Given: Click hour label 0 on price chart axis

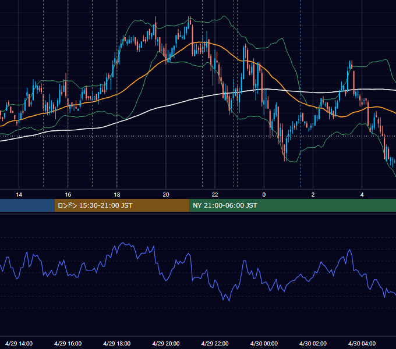Looking at the screenshot, I should pyautogui.click(x=264, y=195).
